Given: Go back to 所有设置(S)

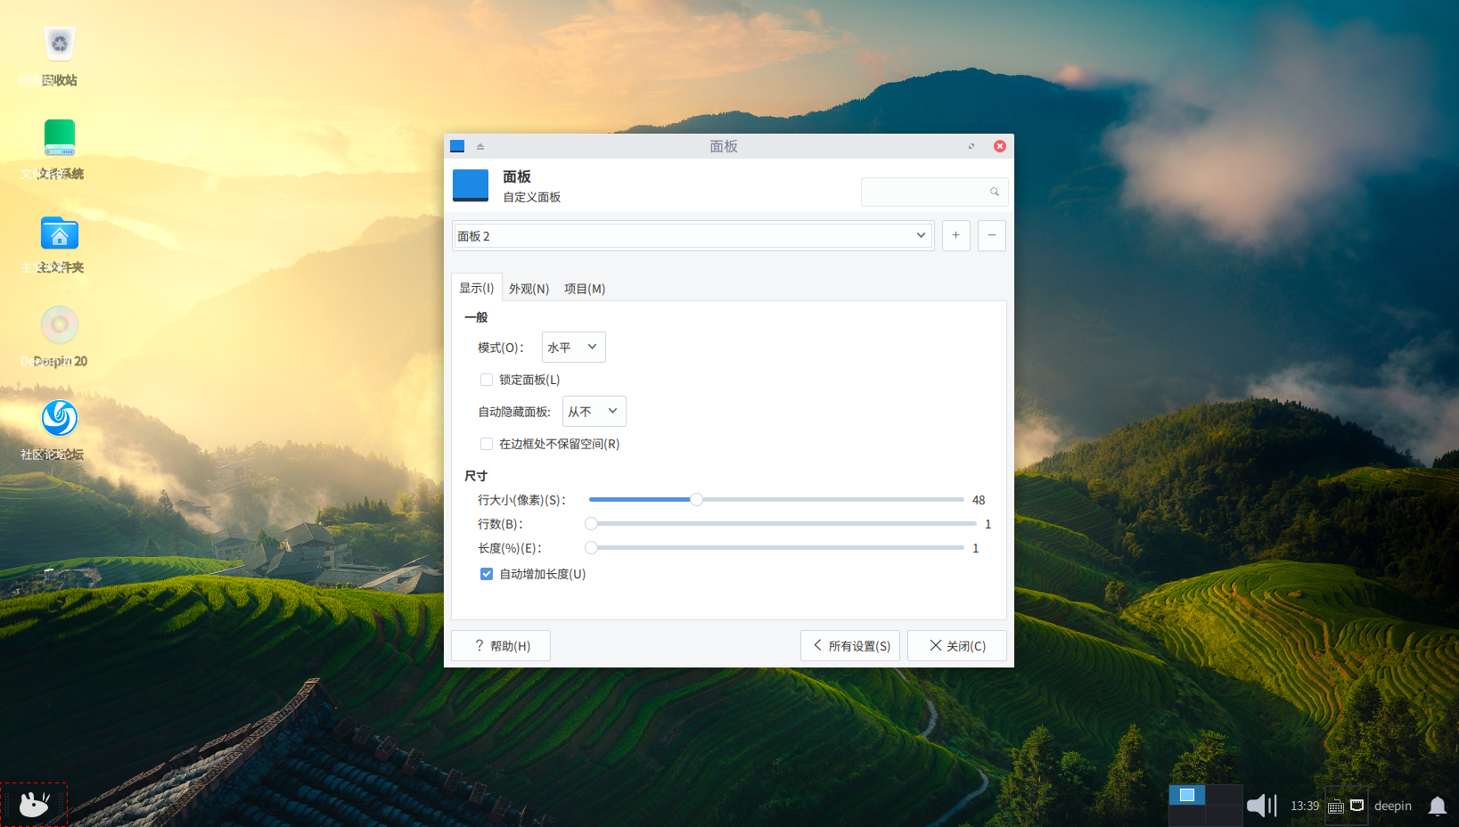Looking at the screenshot, I should (850, 646).
